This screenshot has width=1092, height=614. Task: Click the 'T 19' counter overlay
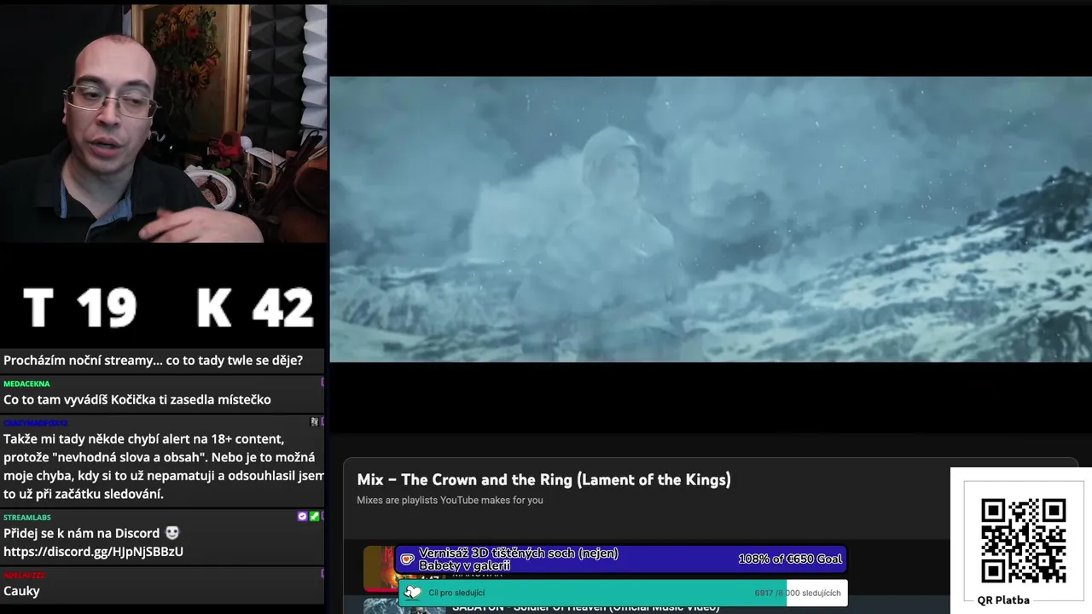(x=79, y=308)
